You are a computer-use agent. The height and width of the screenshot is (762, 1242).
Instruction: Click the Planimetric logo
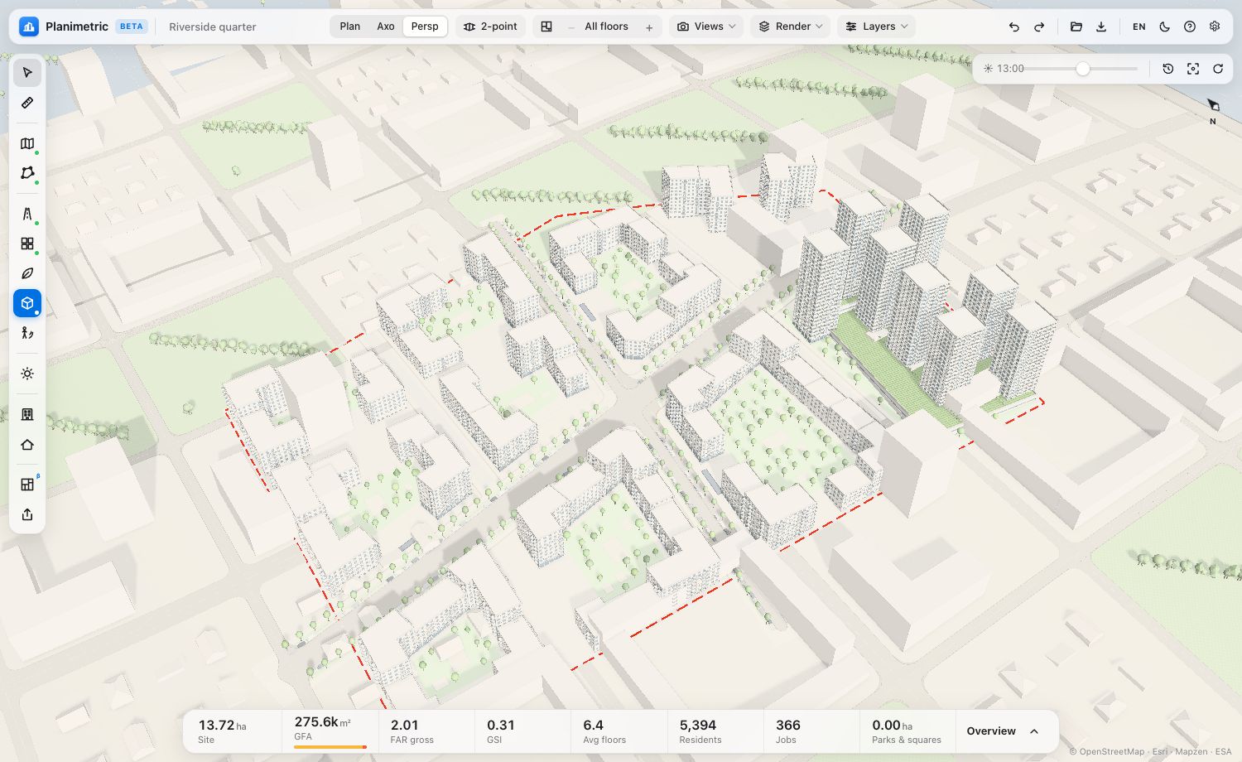point(29,27)
